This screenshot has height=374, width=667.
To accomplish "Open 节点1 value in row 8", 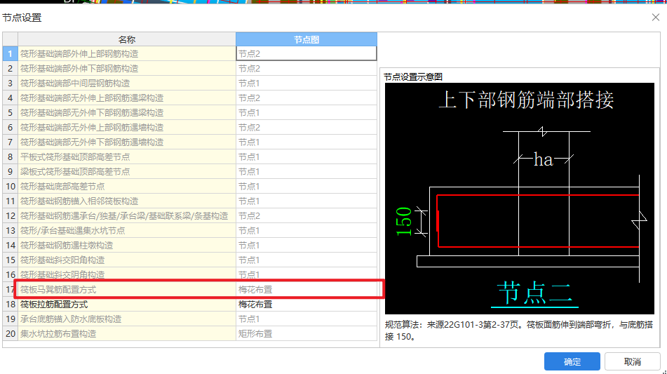I will (x=306, y=157).
